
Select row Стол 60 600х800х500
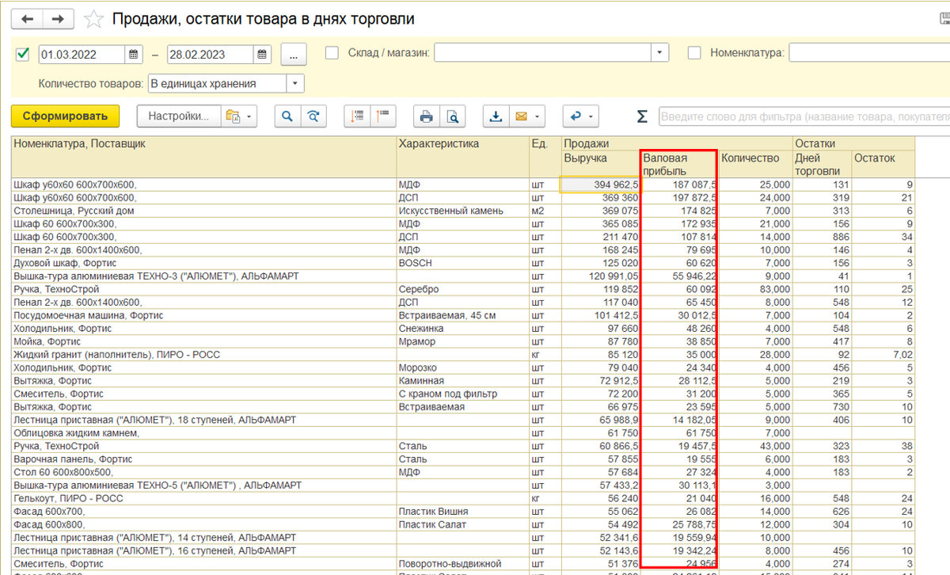click(463, 472)
